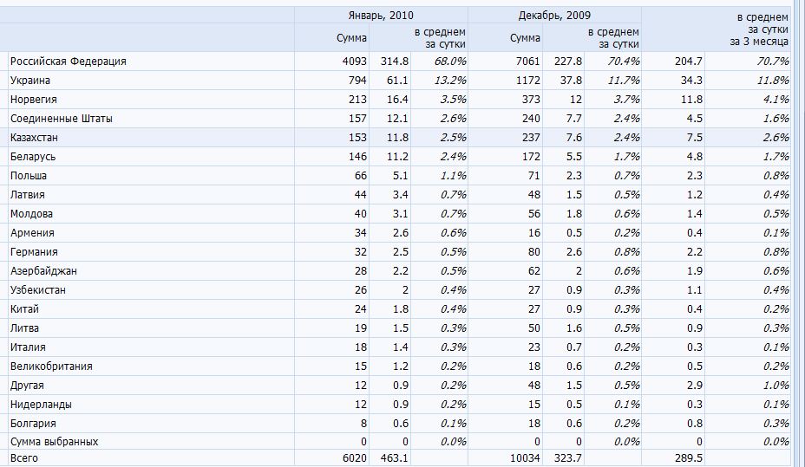Viewport: 805px width, 467px height.
Task: Click the Германия row label
Action: (34, 252)
